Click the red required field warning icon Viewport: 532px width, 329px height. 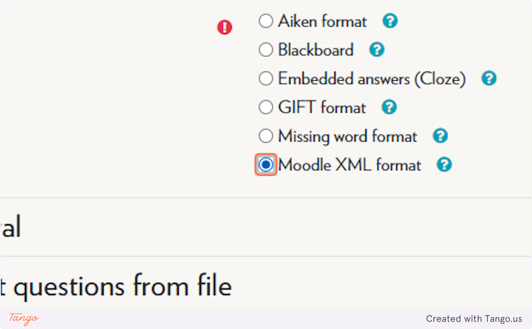pyautogui.click(x=225, y=27)
